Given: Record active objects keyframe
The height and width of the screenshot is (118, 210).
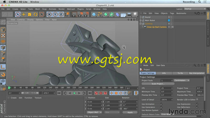Looking at the screenshot, I should tap(96, 93).
